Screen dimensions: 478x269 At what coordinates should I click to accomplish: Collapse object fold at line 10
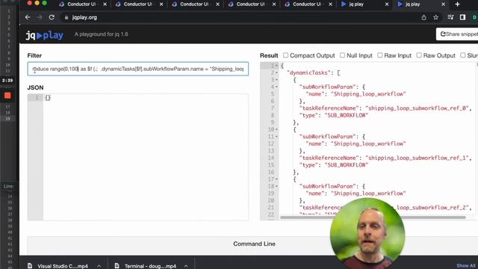276,129
